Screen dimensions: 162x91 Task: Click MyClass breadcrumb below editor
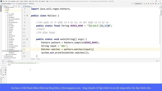[x=33, y=59]
